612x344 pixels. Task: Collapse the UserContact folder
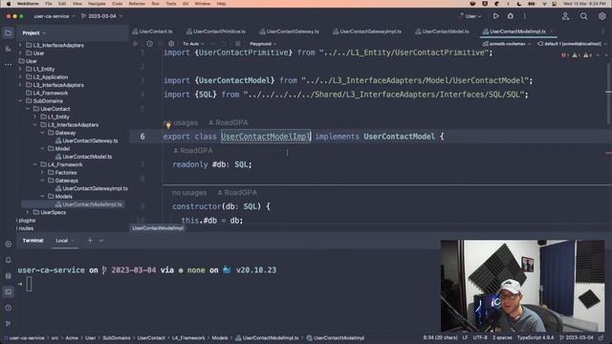point(28,109)
